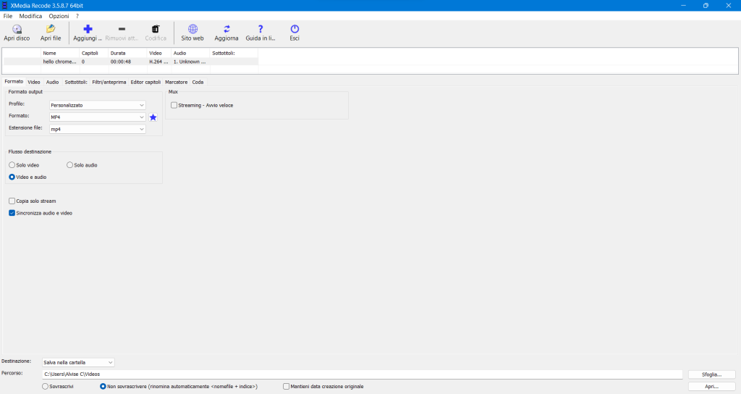Expand the Profilo dropdown

coord(142,105)
